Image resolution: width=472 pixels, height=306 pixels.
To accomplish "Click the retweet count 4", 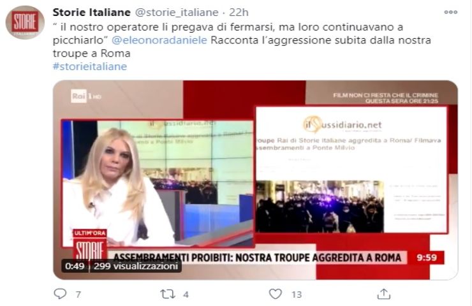I will coord(186,295).
